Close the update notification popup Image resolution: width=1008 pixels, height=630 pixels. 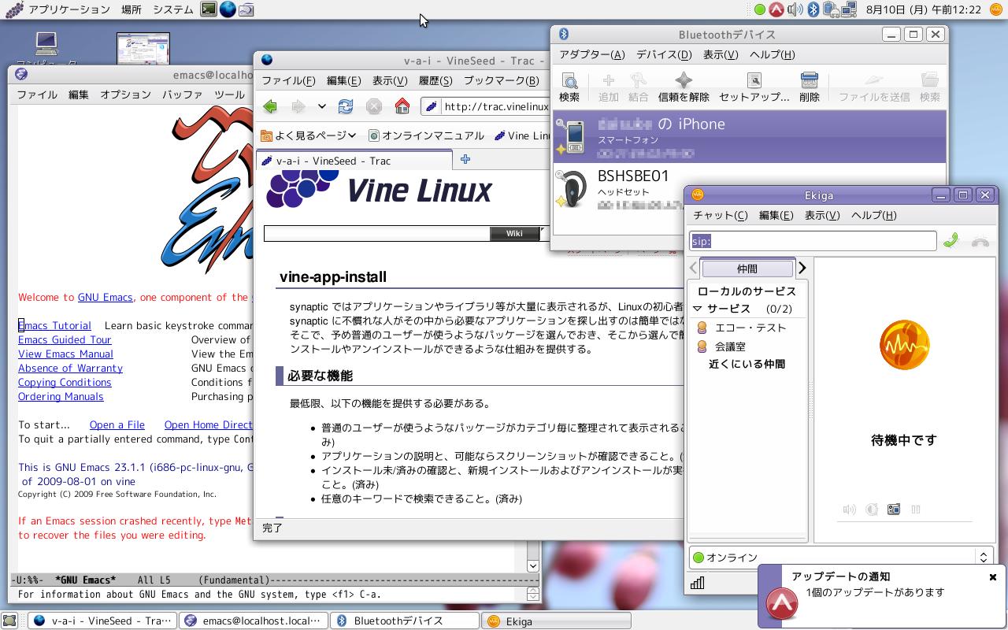click(993, 577)
